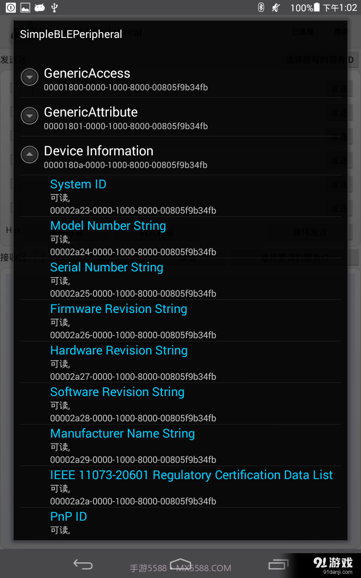This screenshot has height=578, width=361.
Task: Expand the GenericAttribute service
Action: (29, 116)
